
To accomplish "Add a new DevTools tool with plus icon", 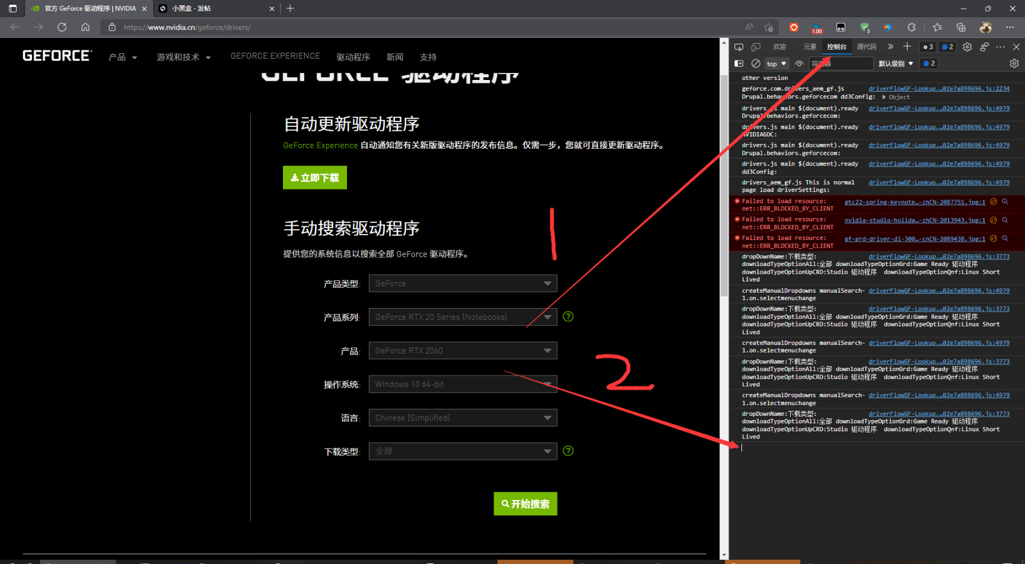I will tap(907, 46).
